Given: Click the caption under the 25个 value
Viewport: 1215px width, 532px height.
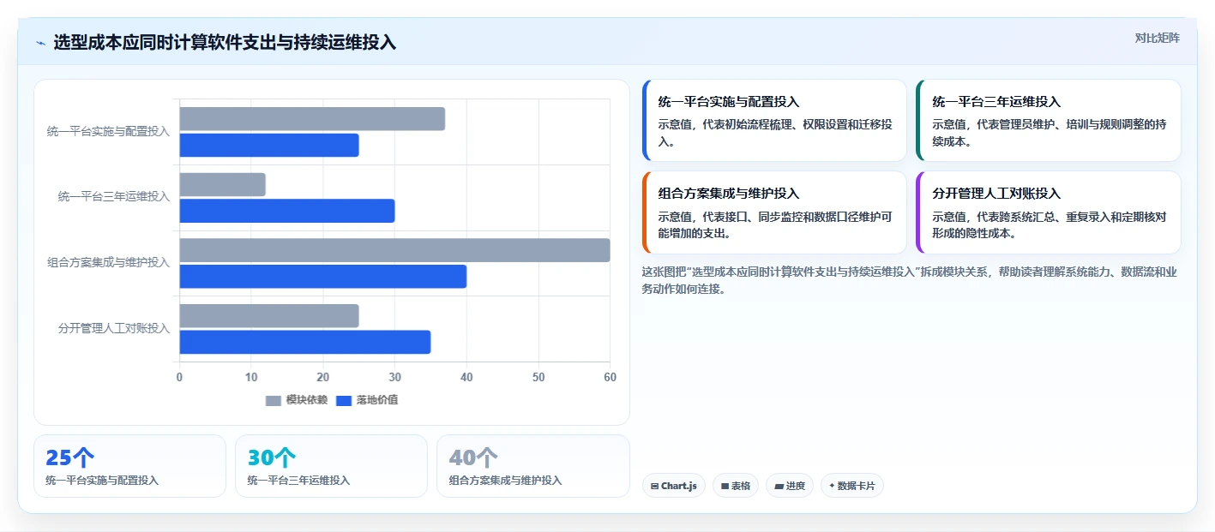Looking at the screenshot, I should 102,481.
